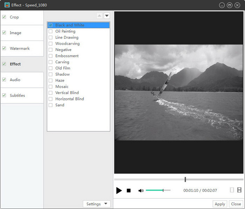Enable the Mosaic effect checkbox
245x209 pixels.
point(50,87)
